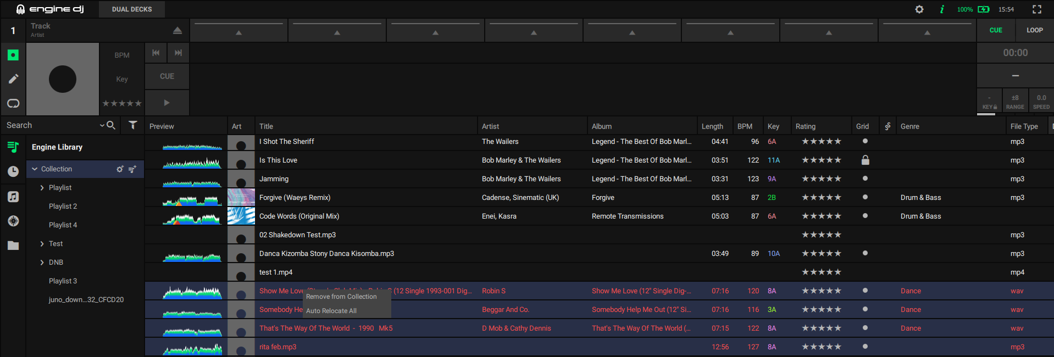Switch to the CUE tab
The height and width of the screenshot is (357, 1054).
coord(996,30)
